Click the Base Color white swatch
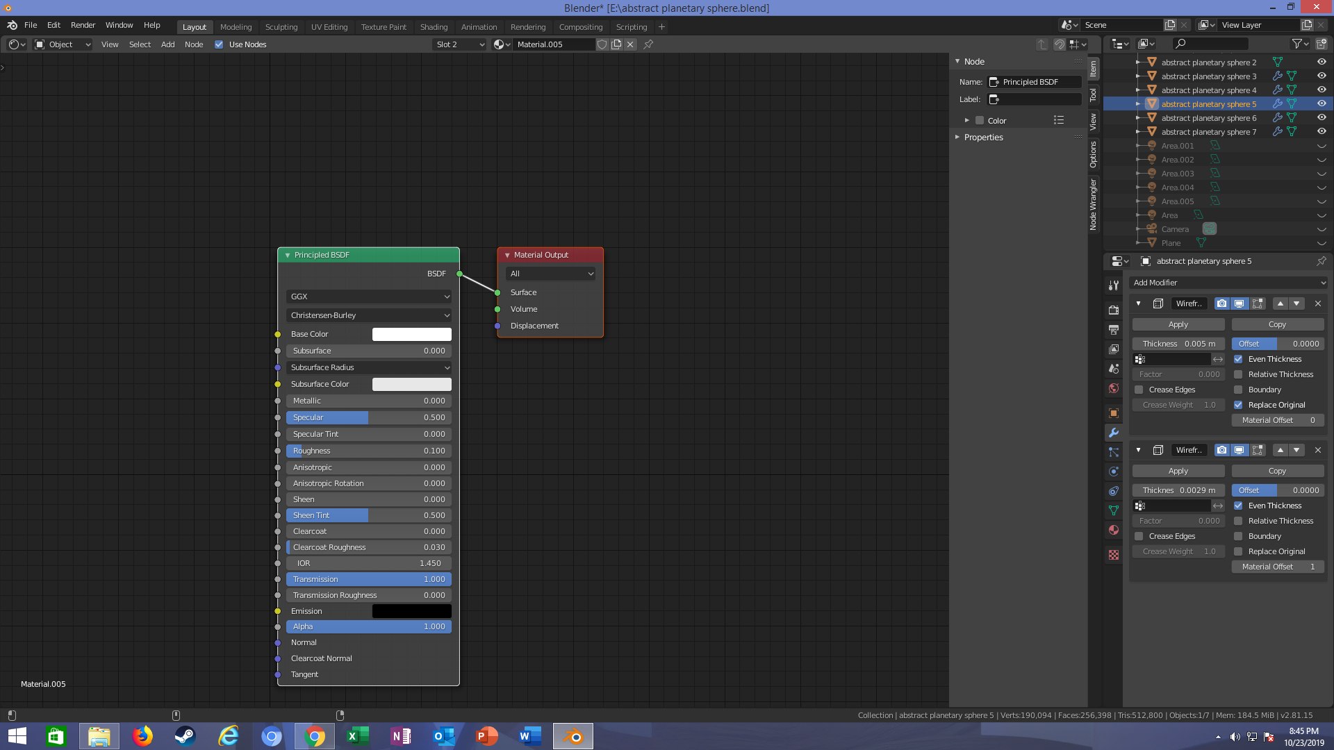 411,334
